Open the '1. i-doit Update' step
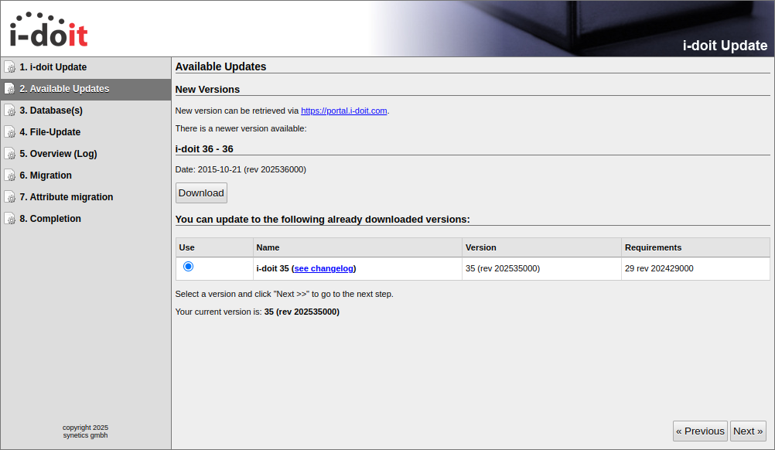The width and height of the screenshot is (775, 450). [53, 67]
